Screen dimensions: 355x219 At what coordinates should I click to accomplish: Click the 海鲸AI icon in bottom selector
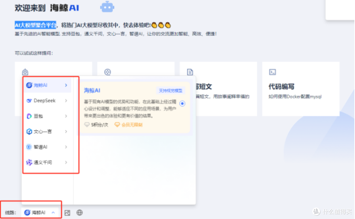27,212
